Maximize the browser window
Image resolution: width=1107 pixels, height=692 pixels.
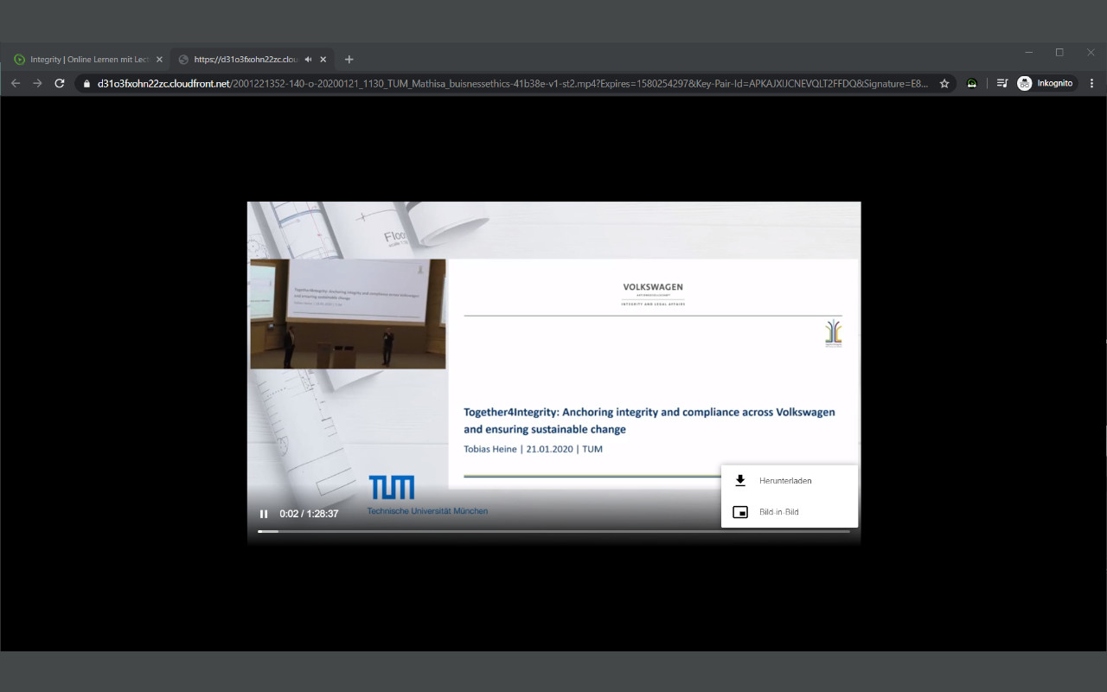(x=1059, y=53)
